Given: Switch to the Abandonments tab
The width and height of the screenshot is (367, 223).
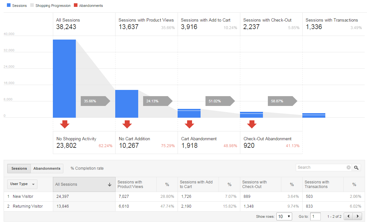Looking at the screenshot, I should pyautogui.click(x=47, y=168).
